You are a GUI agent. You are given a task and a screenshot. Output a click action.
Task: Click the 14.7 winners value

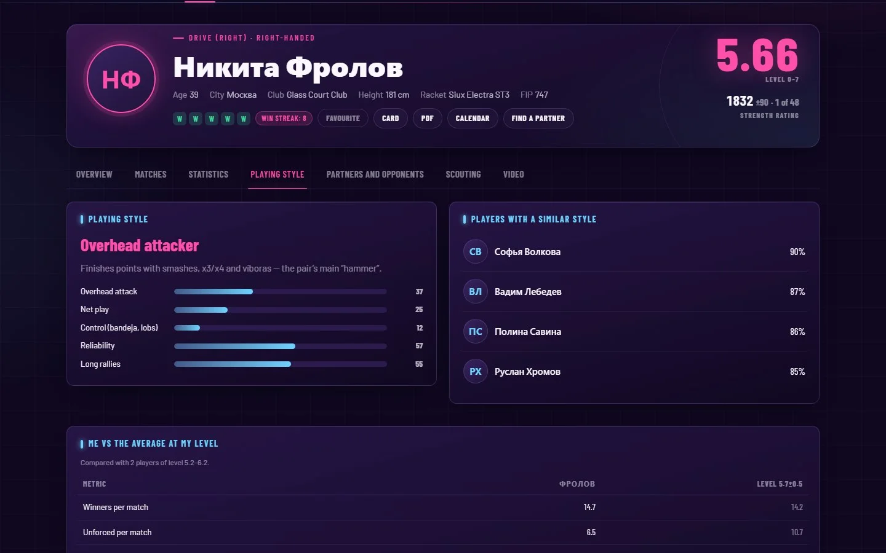[x=589, y=508]
